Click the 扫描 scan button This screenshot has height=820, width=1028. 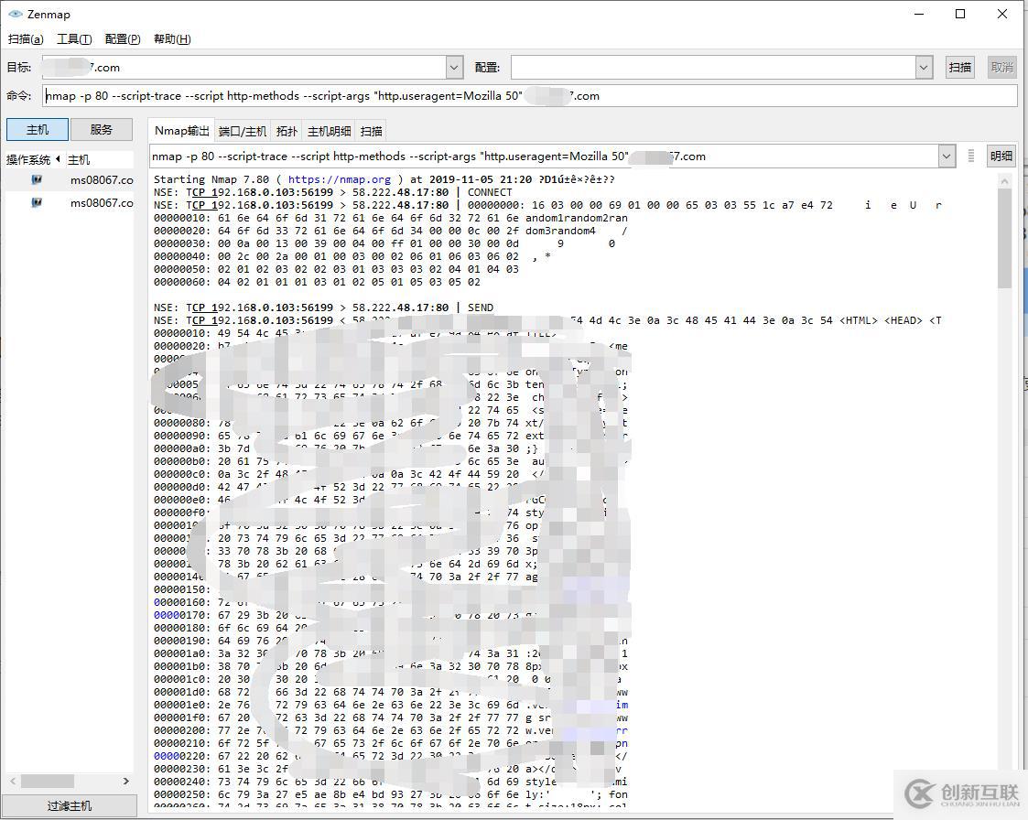960,68
